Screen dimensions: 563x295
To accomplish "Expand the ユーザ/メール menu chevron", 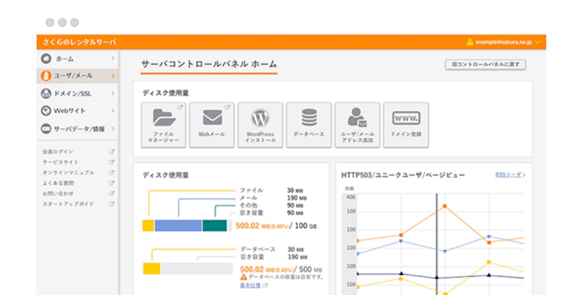I will click(113, 76).
